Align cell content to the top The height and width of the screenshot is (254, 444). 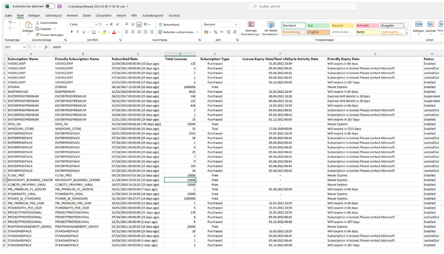126,25
